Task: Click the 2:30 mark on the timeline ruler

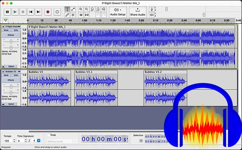Action: coord(170,20)
